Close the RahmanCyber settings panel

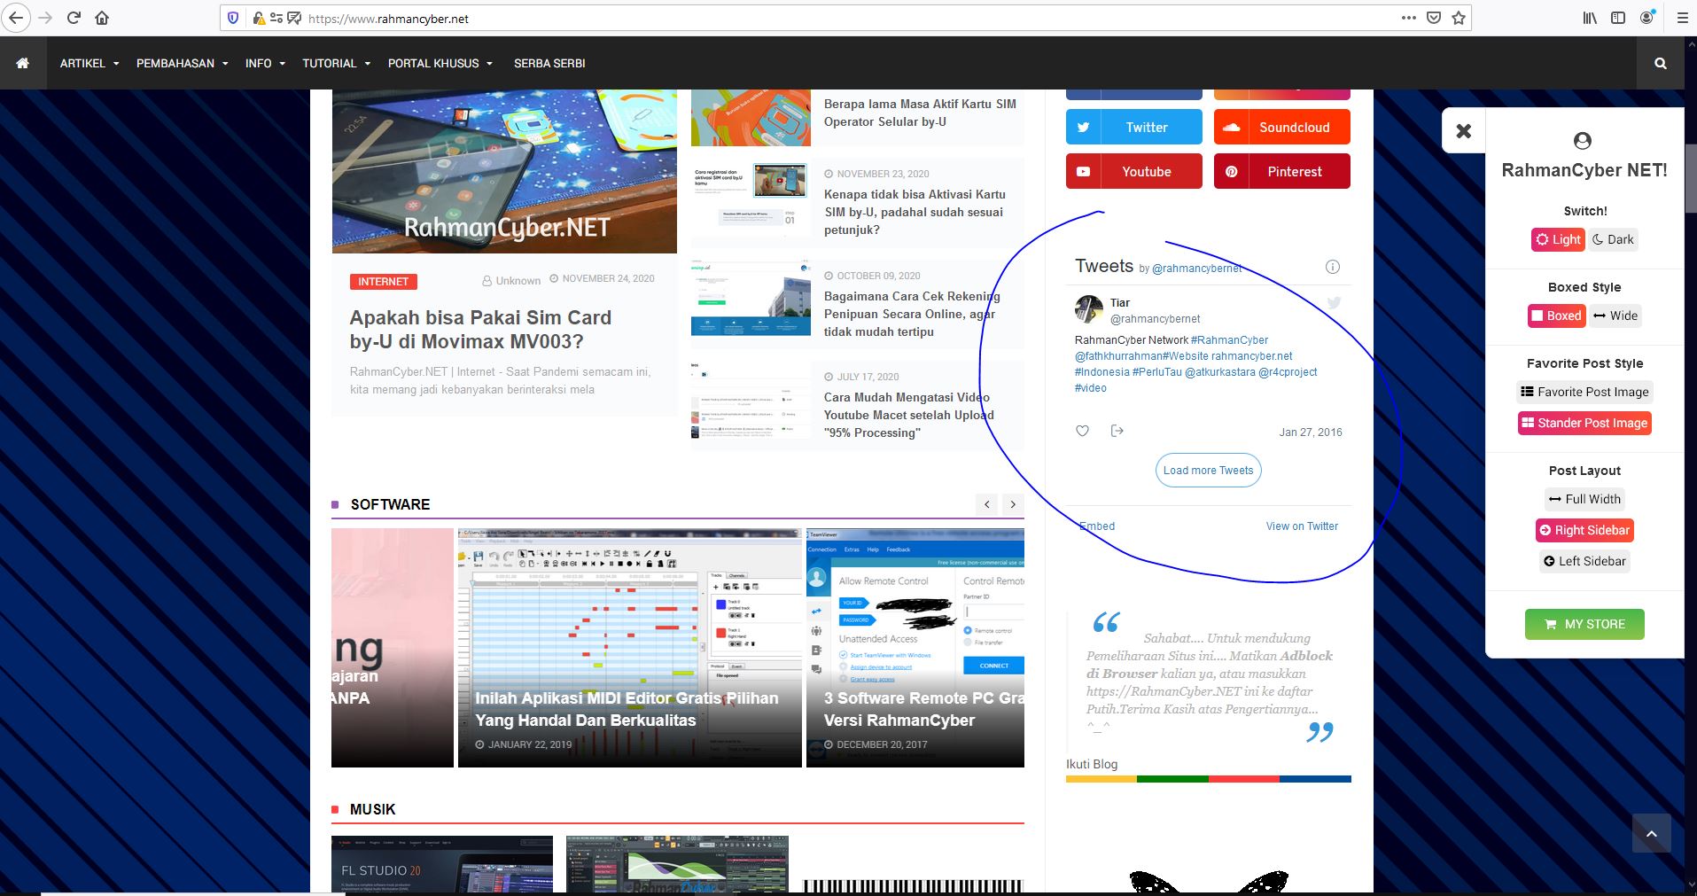(1464, 130)
